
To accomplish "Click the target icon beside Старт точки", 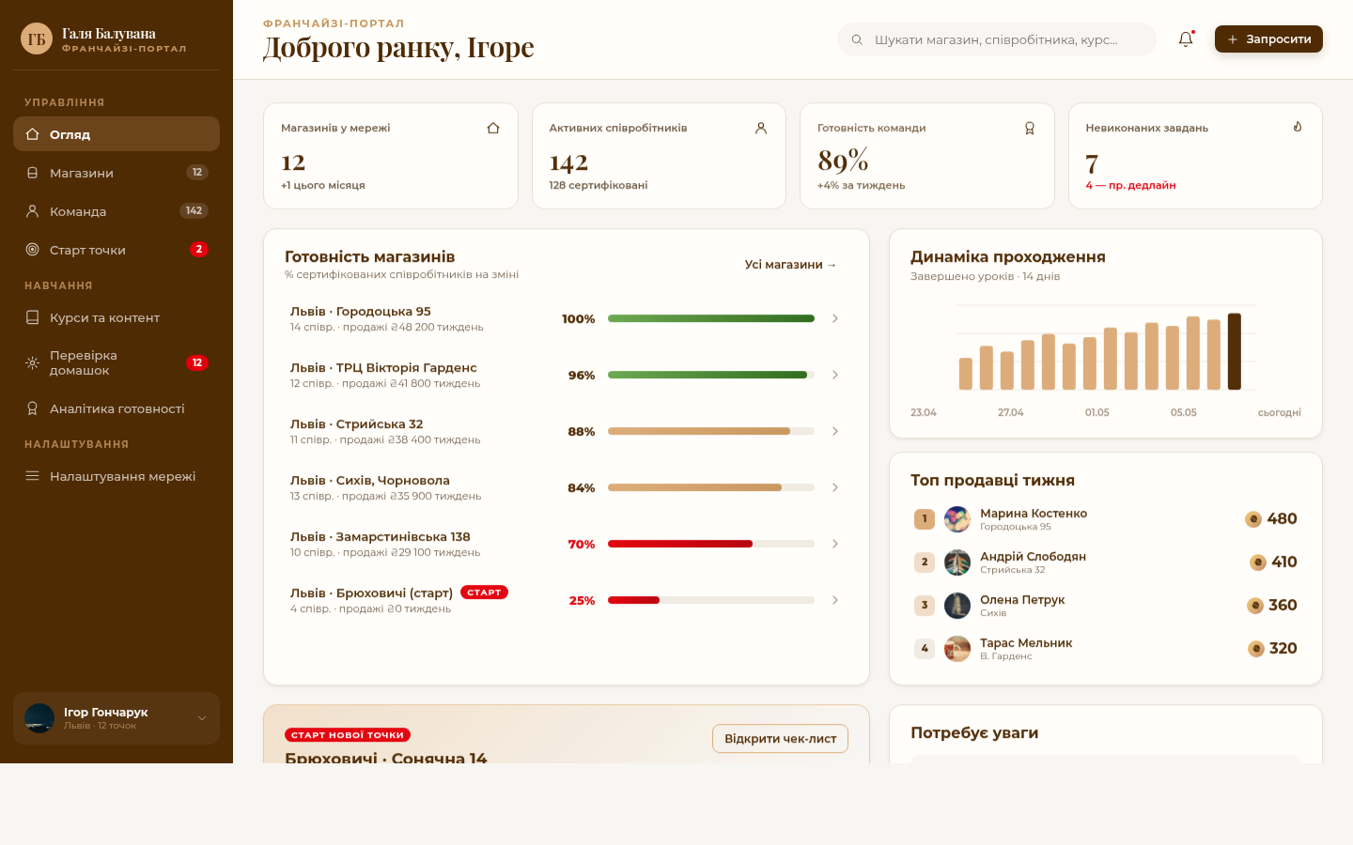I will [x=33, y=250].
